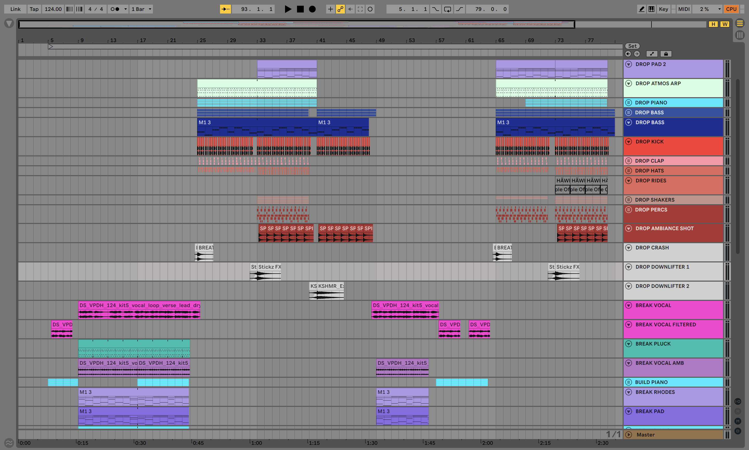Click the Arrangement Record circle button
749x450 pixels.
312,9
